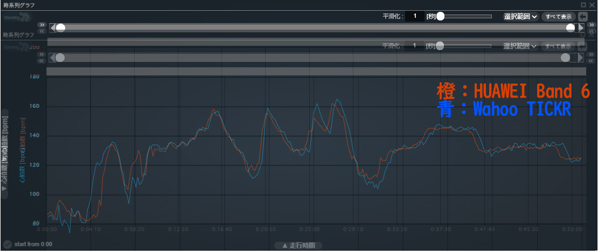
Task: Click the dimmed '<<' button right of second range bar
Action: pyautogui.click(x=591, y=61)
